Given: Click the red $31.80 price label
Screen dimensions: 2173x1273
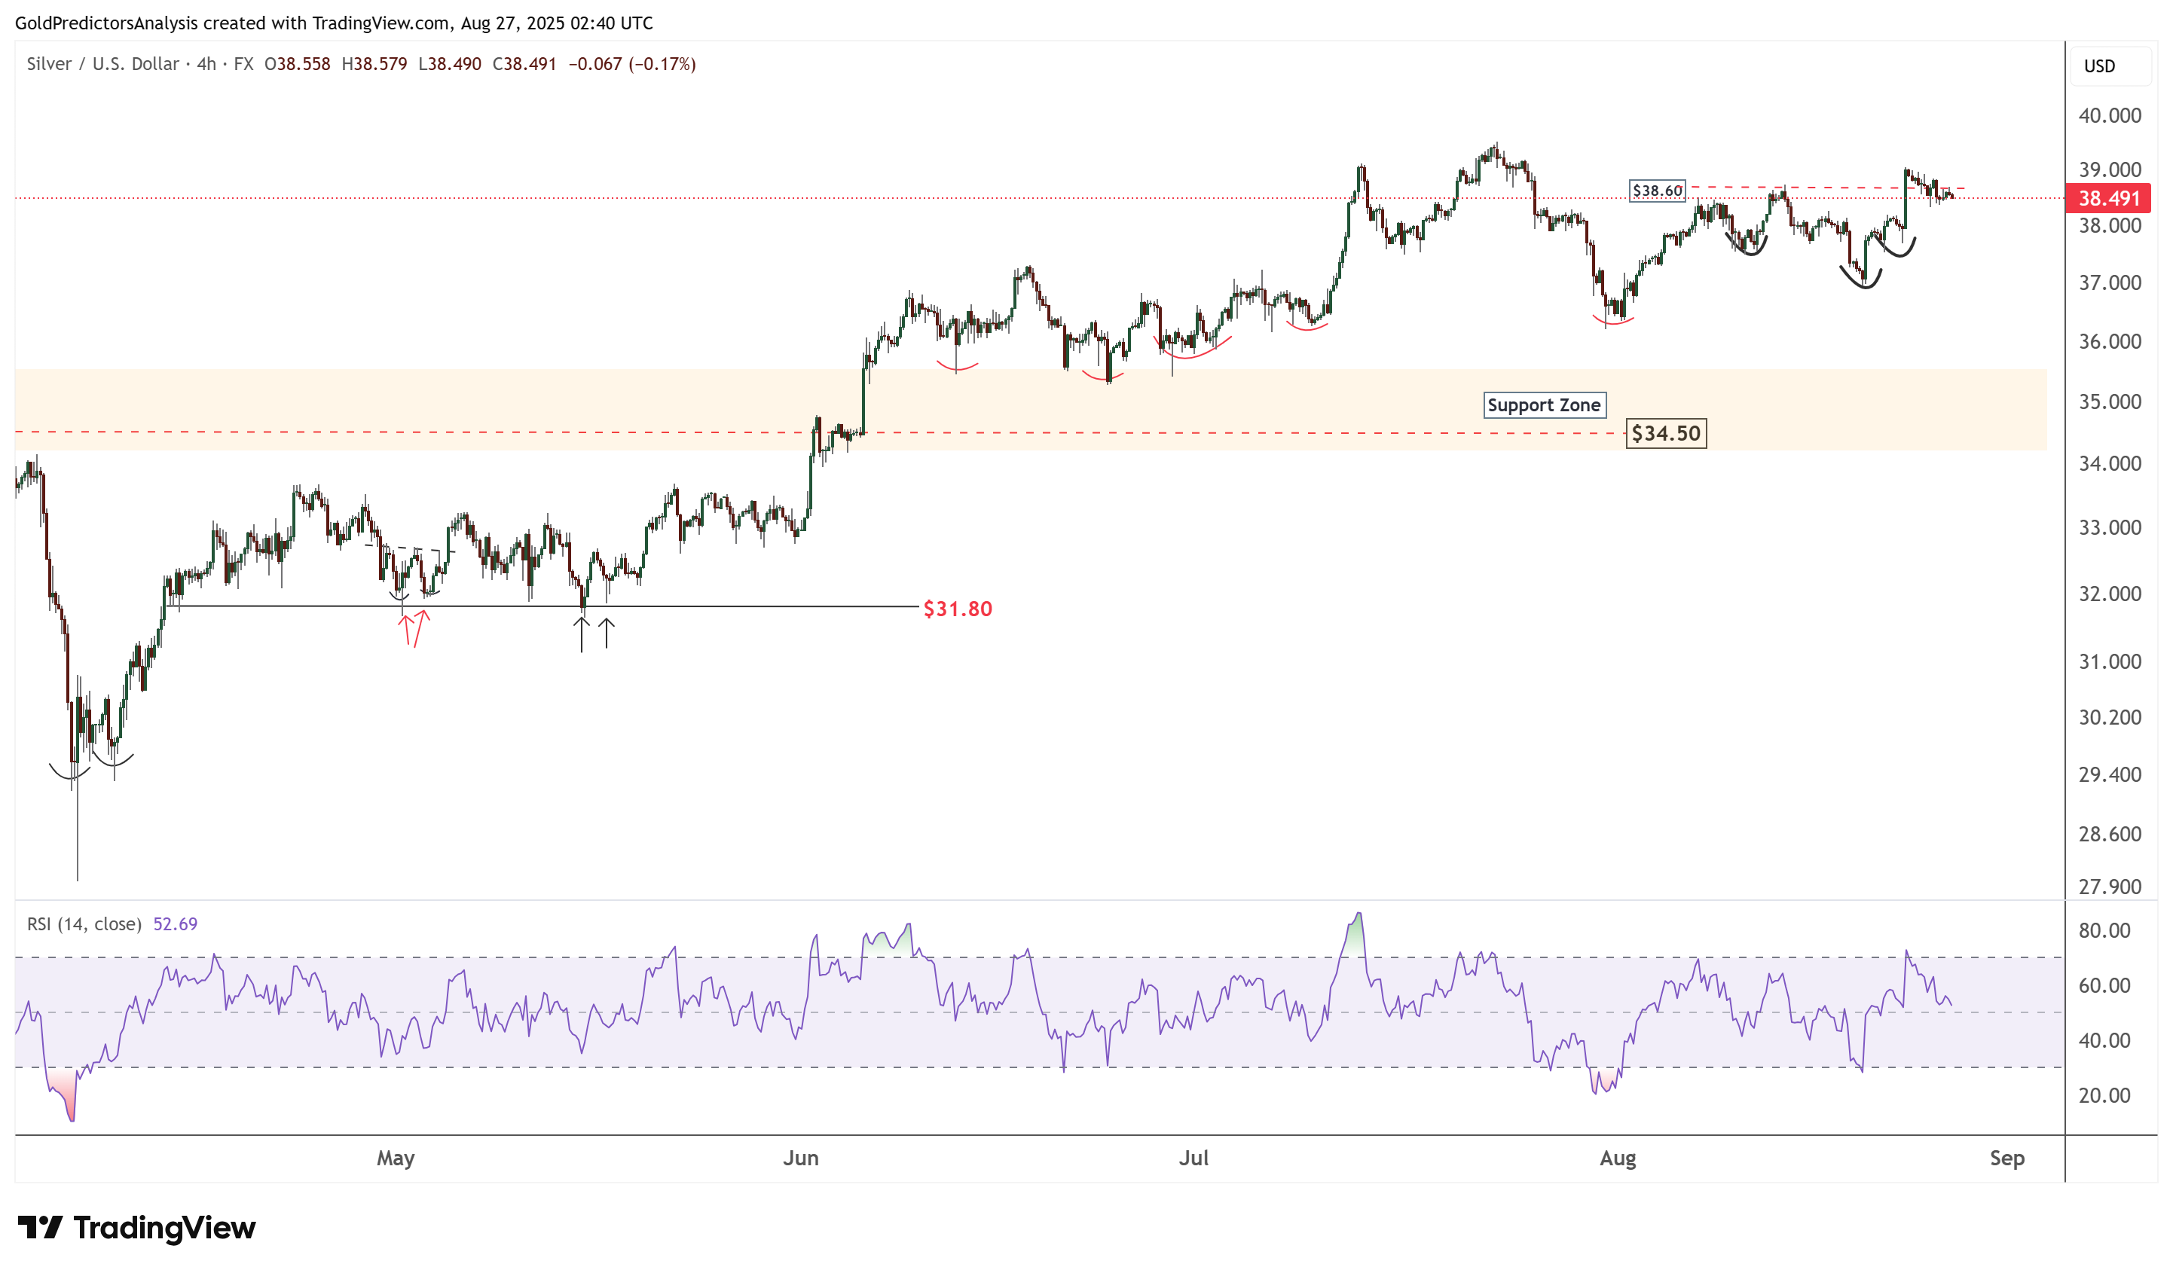Looking at the screenshot, I should click(957, 609).
